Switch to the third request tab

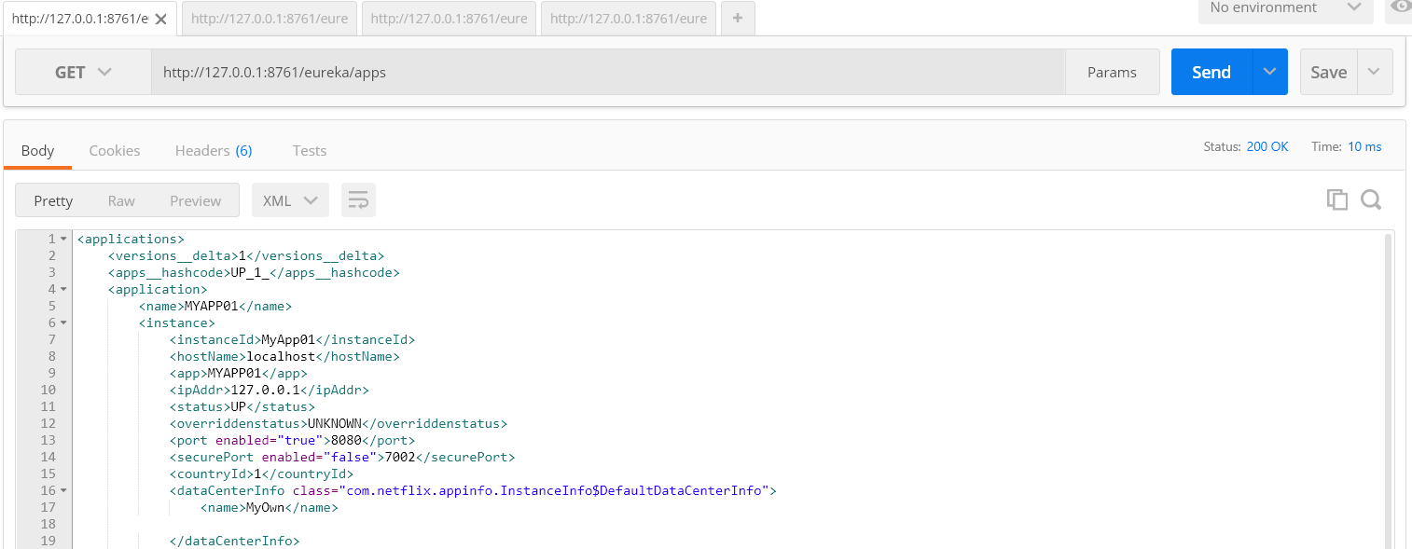point(449,19)
